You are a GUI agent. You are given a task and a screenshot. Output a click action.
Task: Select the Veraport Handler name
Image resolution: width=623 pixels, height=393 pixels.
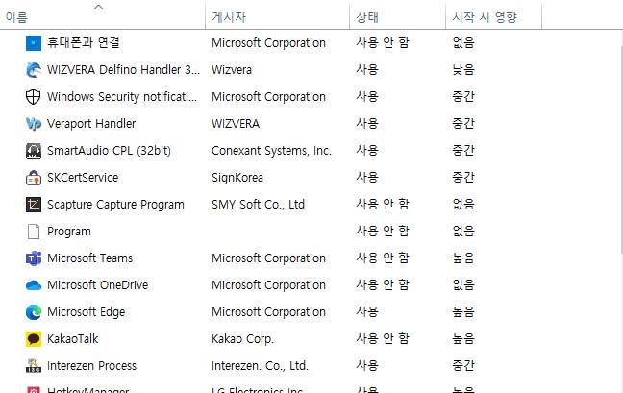click(91, 124)
